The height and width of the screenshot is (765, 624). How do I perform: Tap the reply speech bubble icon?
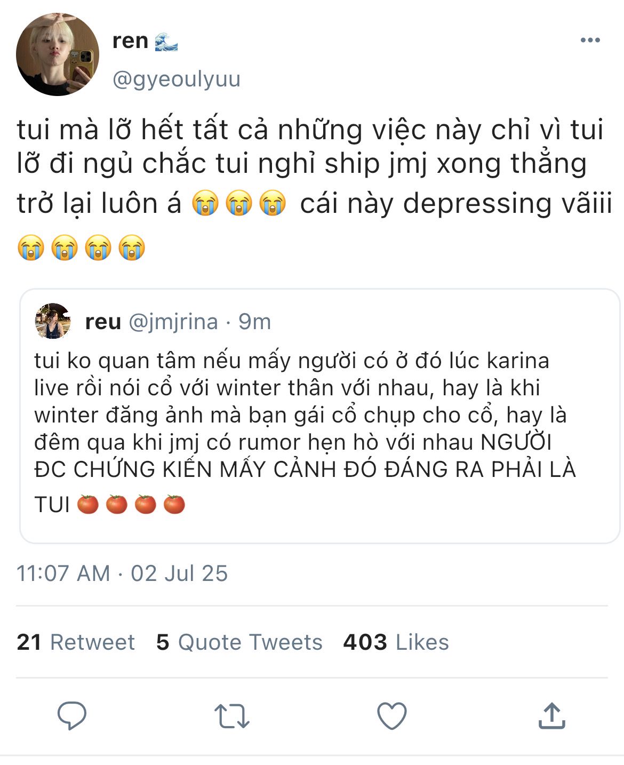pos(72,715)
